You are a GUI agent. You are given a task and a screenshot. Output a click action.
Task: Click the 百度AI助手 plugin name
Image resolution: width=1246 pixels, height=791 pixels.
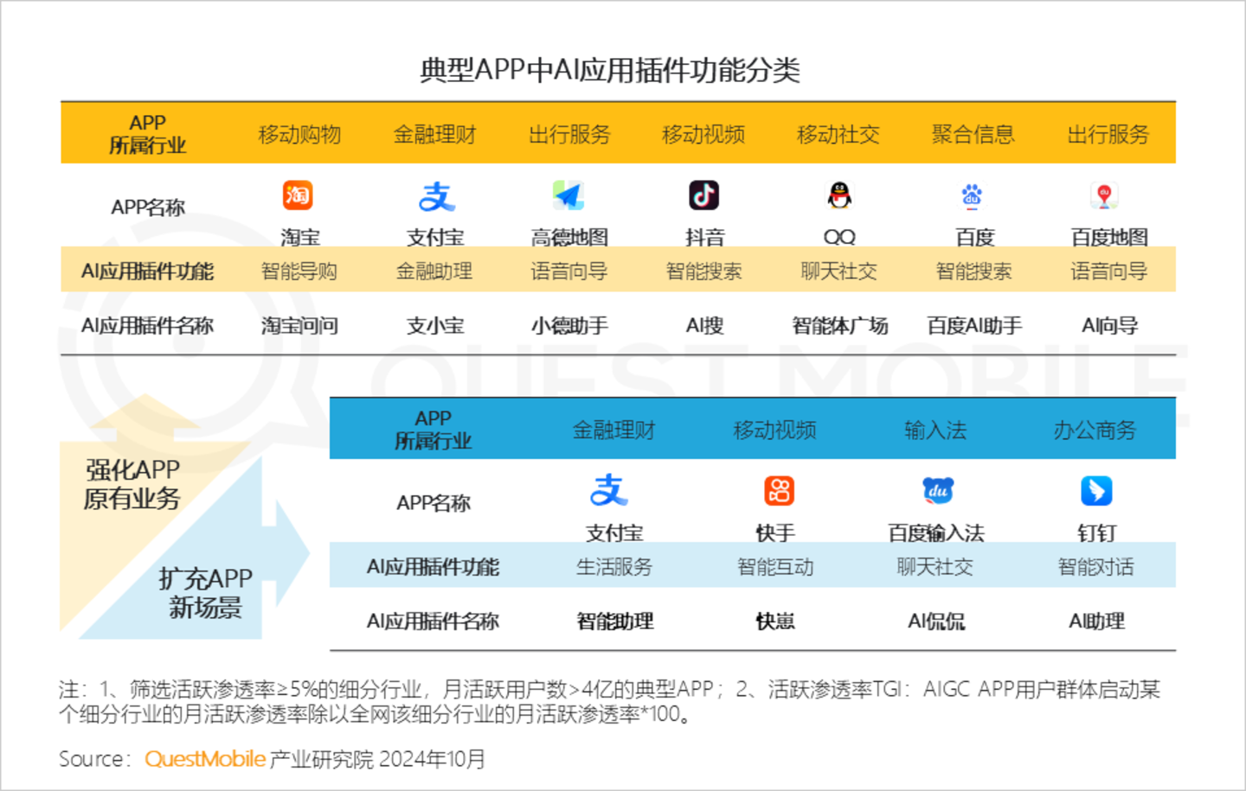click(974, 326)
